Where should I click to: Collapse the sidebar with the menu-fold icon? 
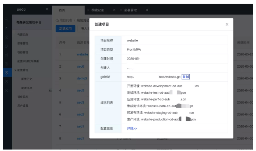pyautogui.click(x=50, y=90)
